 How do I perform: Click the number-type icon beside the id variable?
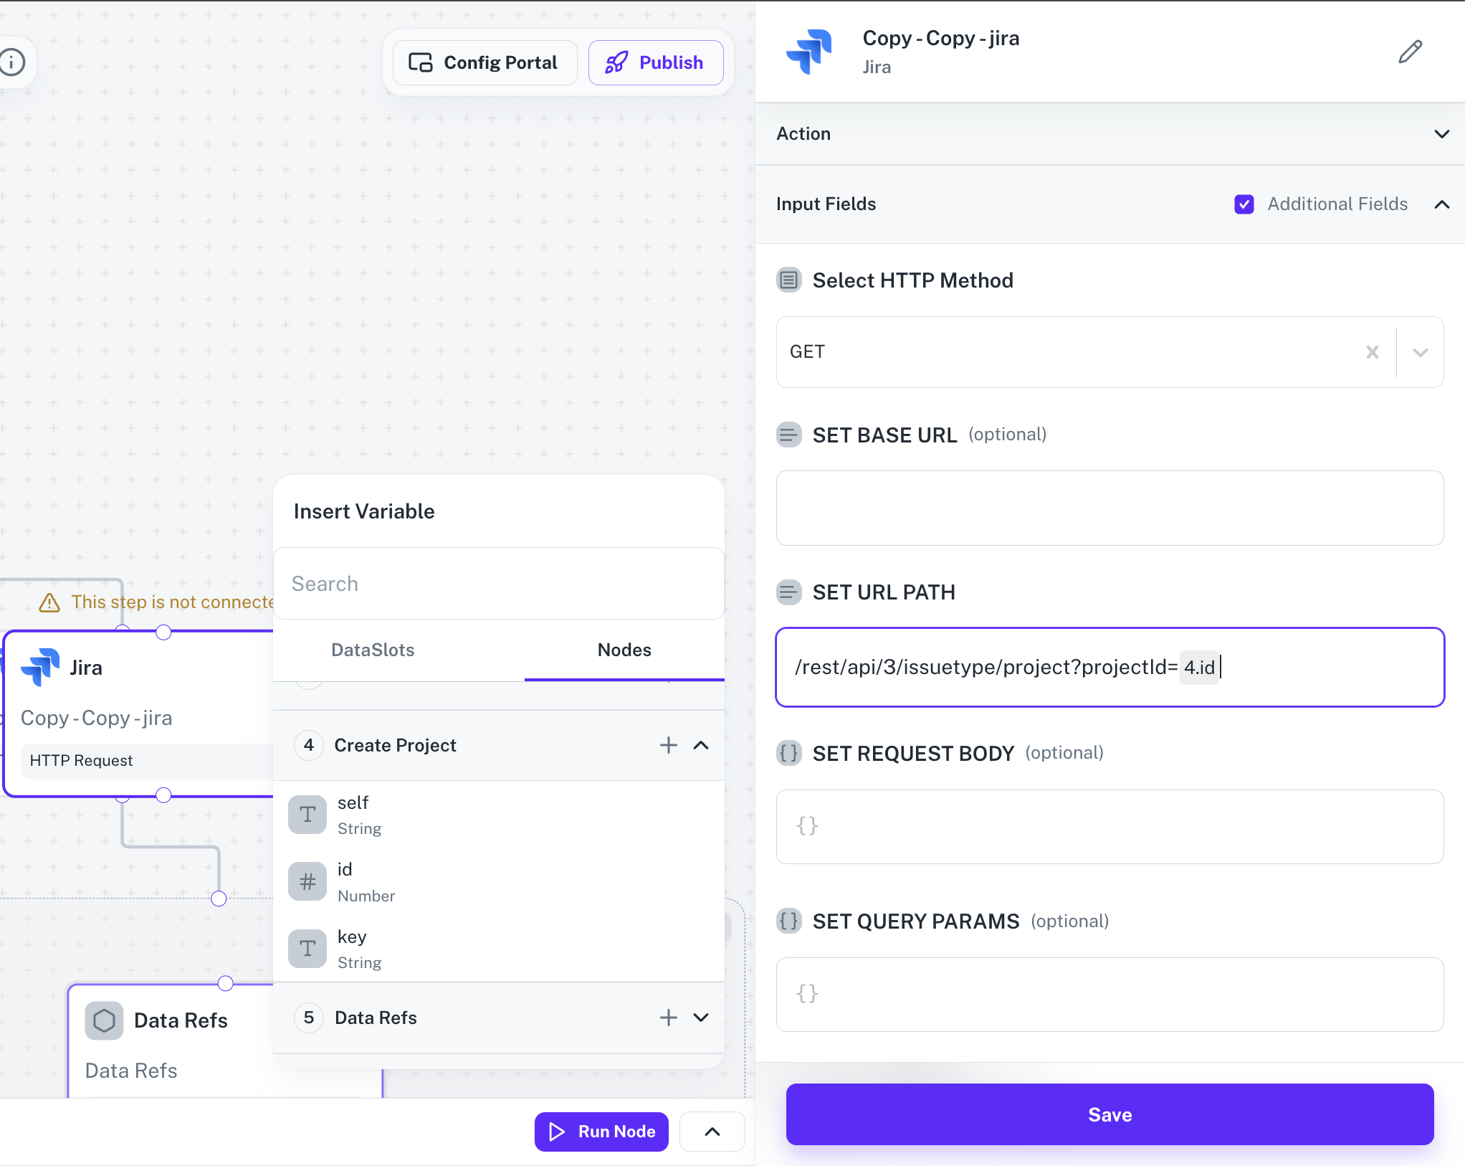307,881
